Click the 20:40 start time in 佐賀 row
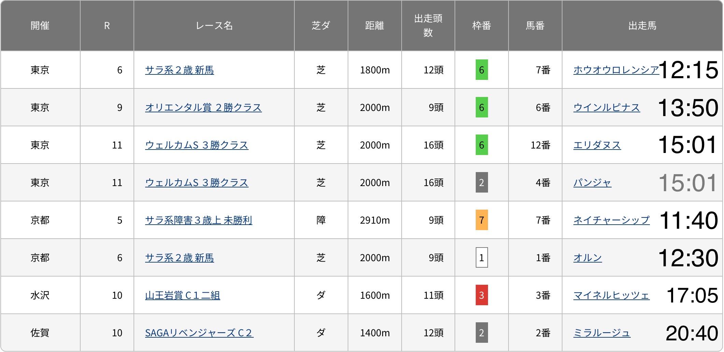 point(692,333)
